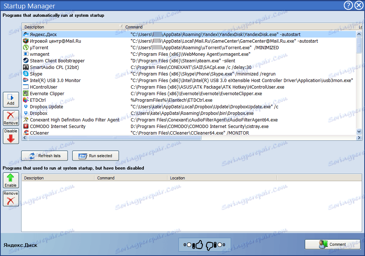Click the Skype icon in list
This screenshot has width=365, height=256.
click(x=26, y=74)
